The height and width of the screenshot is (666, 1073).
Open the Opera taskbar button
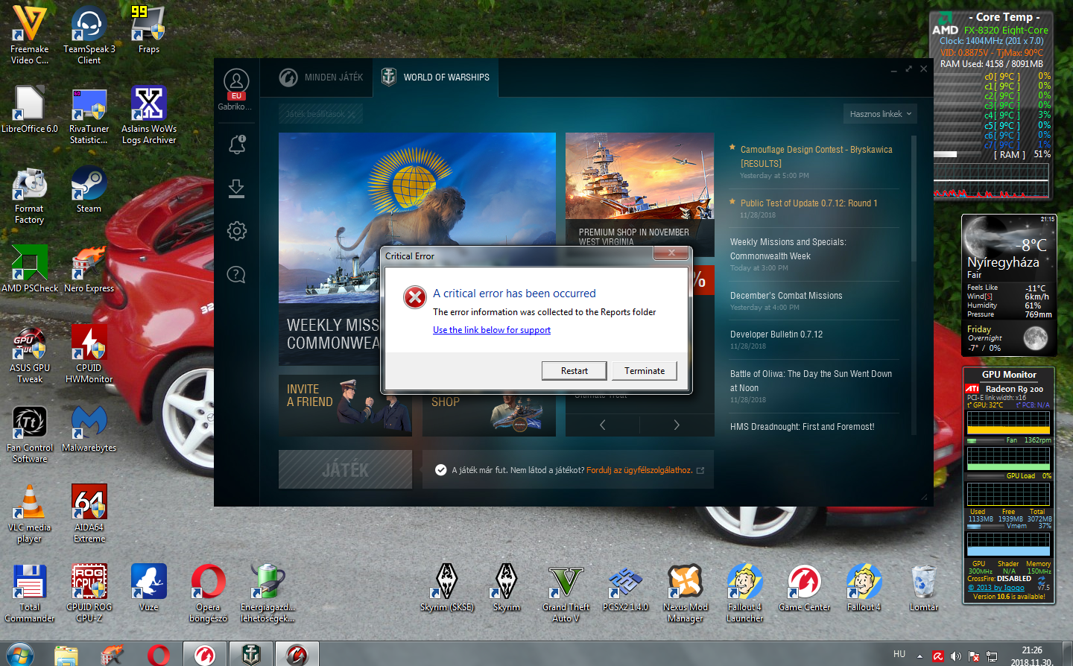[158, 654]
